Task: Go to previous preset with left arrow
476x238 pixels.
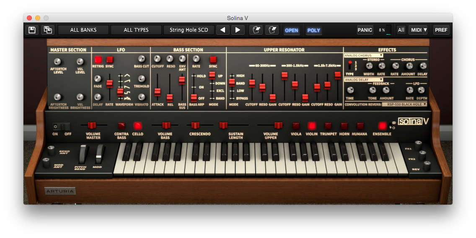Action: pyautogui.click(x=223, y=30)
